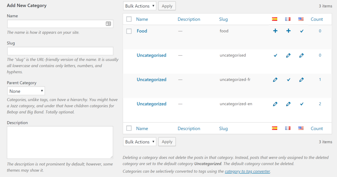
Task: Click the English checkmark in the Food row
Action: tap(301, 31)
